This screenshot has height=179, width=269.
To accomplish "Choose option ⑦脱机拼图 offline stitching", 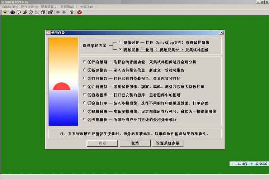I will 84,111.
